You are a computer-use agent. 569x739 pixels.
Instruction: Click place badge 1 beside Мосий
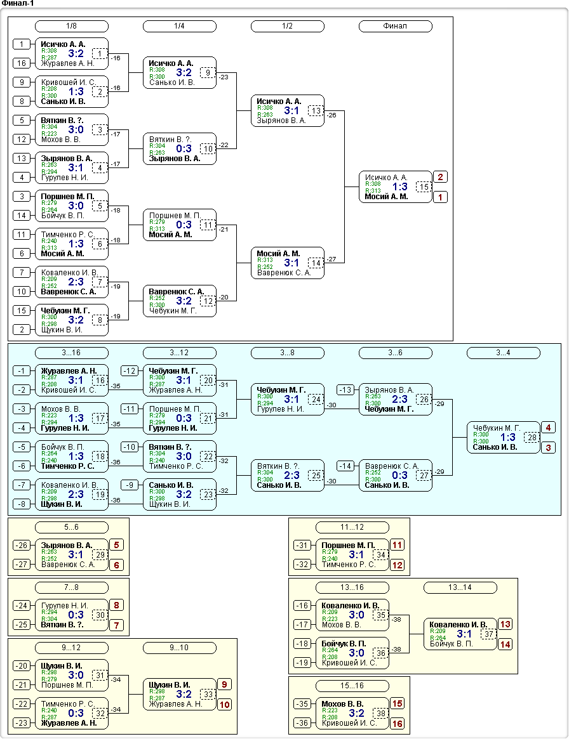(440, 197)
